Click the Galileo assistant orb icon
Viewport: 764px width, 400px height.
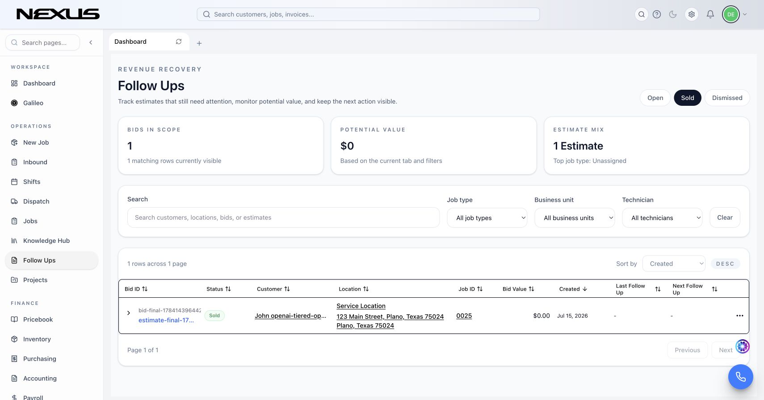click(743, 346)
